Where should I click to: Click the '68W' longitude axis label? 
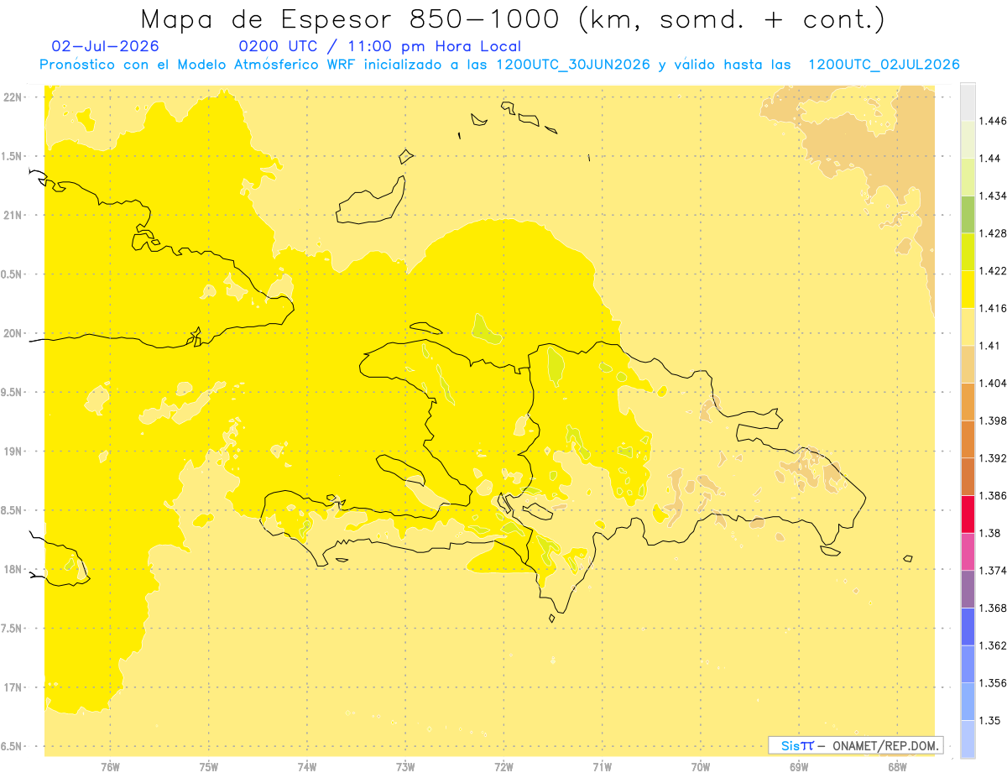[897, 766]
